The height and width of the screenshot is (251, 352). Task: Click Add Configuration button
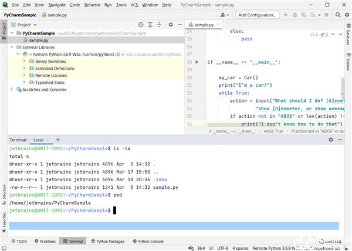[x=257, y=15]
